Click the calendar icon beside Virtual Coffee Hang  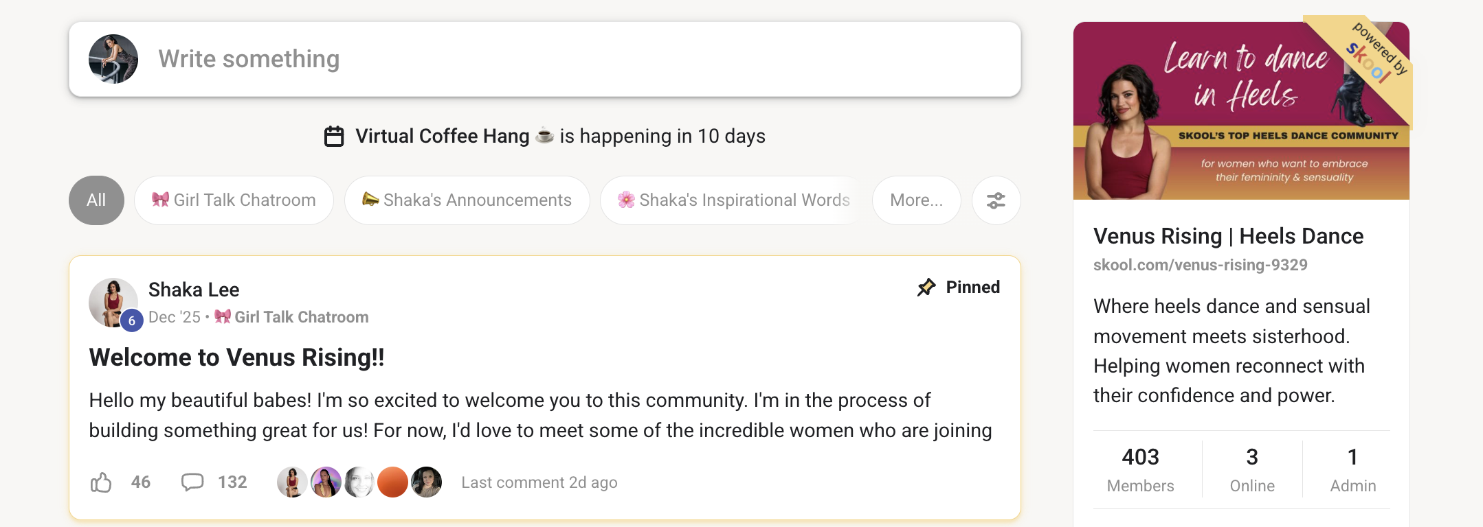tap(334, 137)
